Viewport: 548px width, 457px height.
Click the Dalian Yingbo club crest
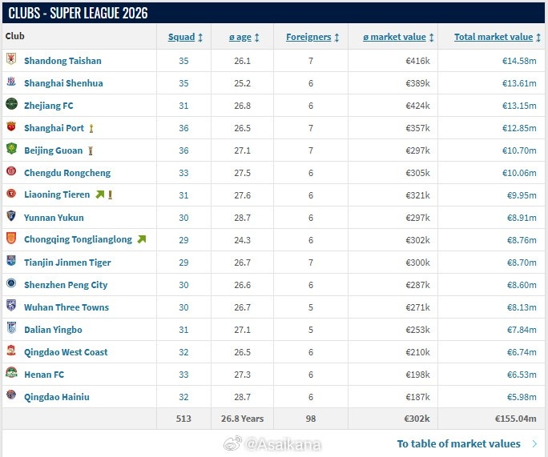11,327
